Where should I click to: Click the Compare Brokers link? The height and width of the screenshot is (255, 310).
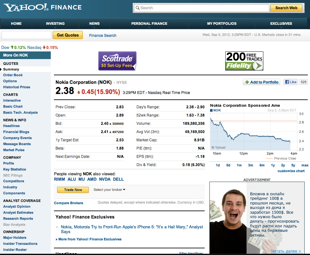(69, 203)
